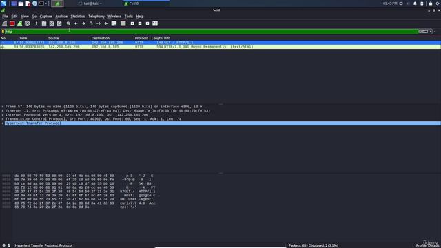Open the display filter bookmark menu
This screenshot has height=248, width=441.
pyautogui.click(x=3, y=32)
